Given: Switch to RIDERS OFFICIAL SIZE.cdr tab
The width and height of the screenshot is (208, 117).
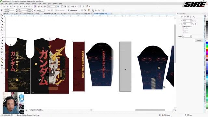Looking at the screenshot, I should tap(51, 14).
